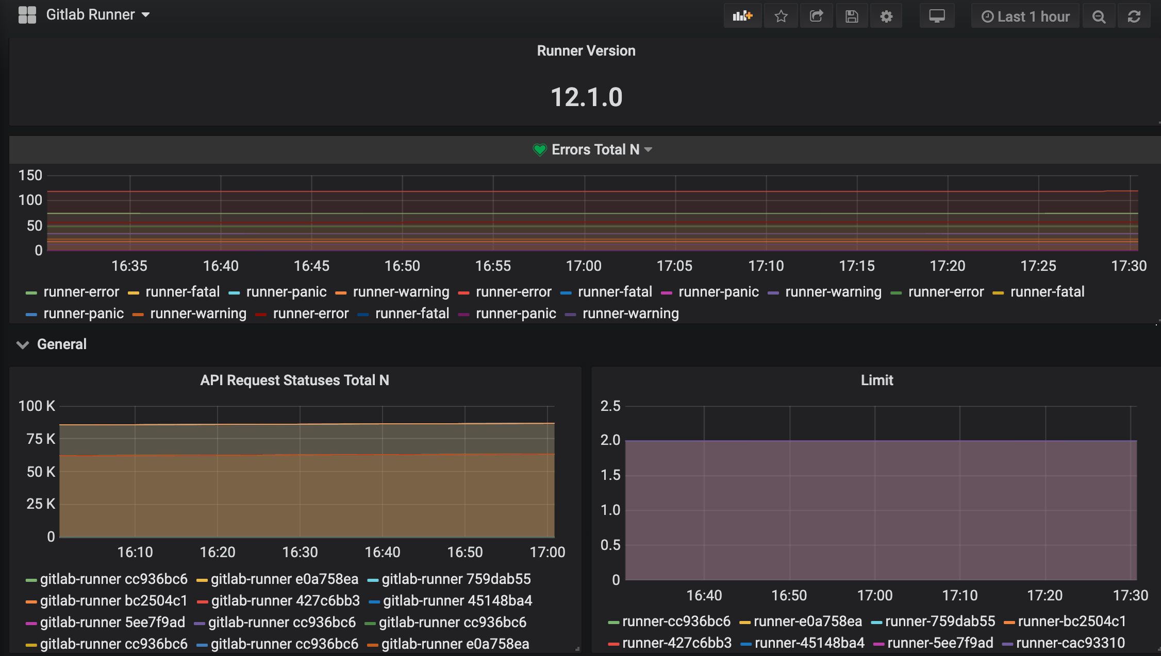Screen dimensions: 1161x656
Task: Toggle the cyan runner-panic series in Errors legend
Action: coord(286,292)
